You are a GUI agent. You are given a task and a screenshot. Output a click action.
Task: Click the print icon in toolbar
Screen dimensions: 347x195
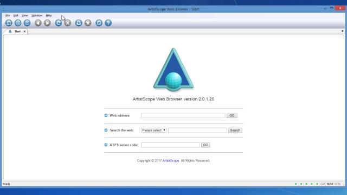coord(79,23)
